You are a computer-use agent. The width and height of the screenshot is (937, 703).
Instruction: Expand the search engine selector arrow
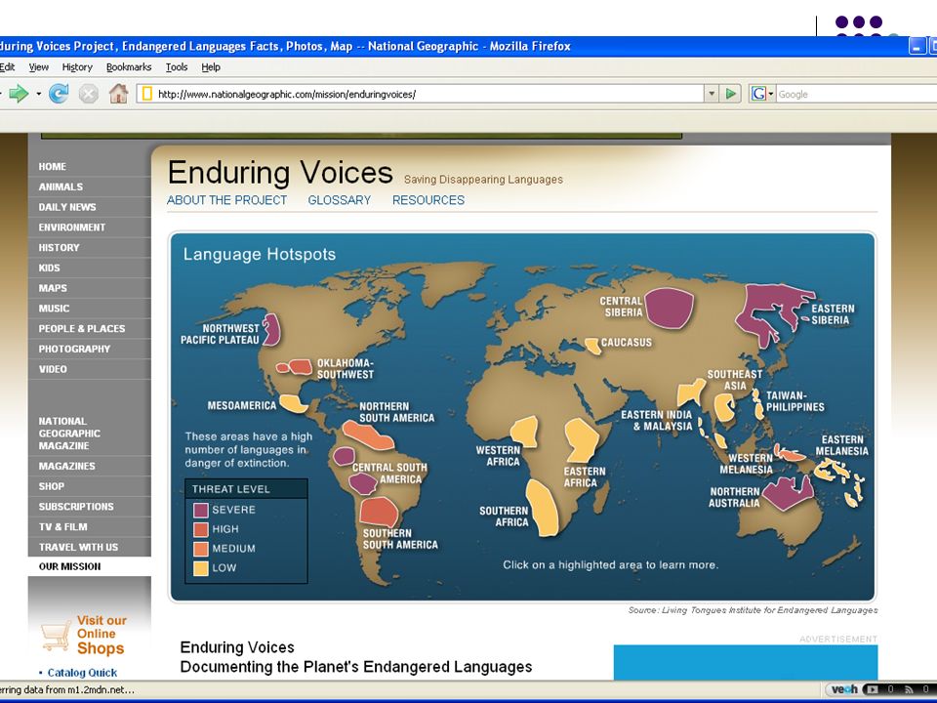[771, 94]
